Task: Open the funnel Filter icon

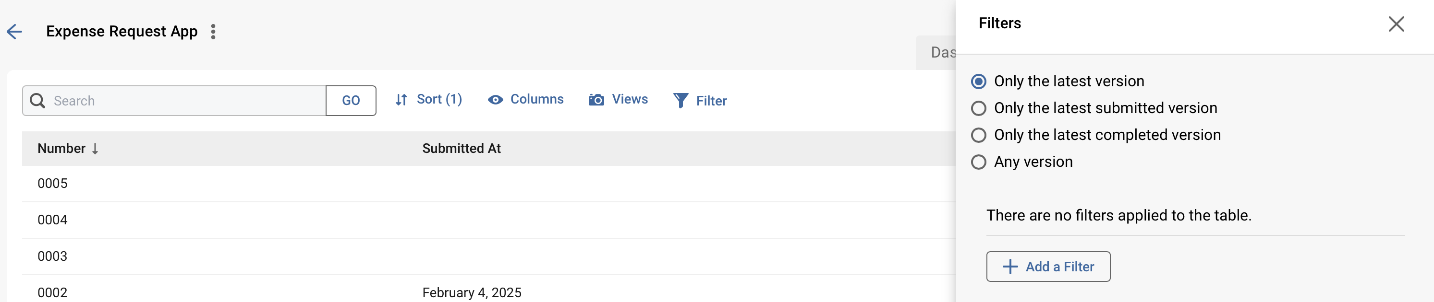Action: [x=680, y=100]
